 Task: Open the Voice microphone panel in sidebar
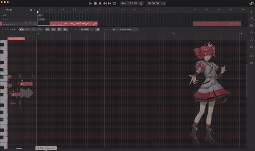pyautogui.click(x=252, y=11)
